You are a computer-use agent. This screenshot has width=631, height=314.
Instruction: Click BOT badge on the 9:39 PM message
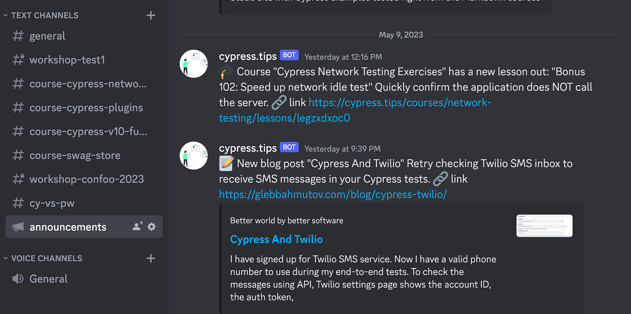point(289,147)
